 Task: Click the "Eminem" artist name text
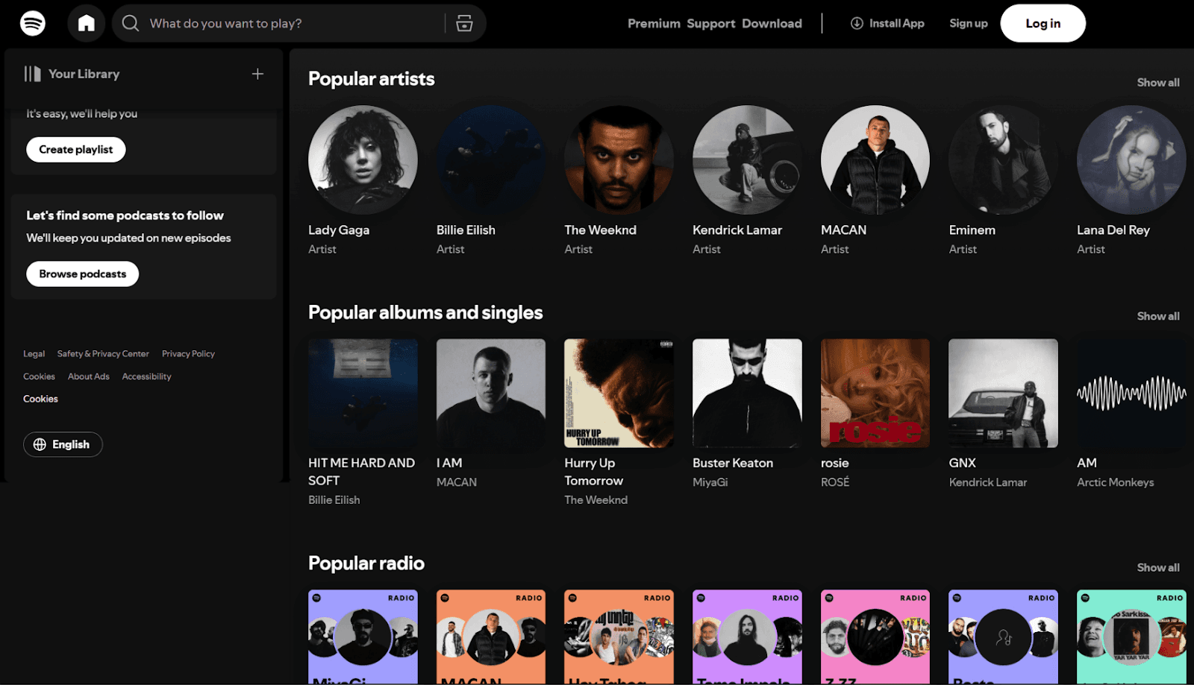coord(972,230)
